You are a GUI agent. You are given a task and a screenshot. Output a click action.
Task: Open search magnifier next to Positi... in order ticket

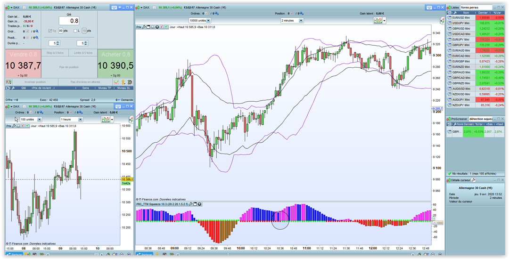point(37,38)
